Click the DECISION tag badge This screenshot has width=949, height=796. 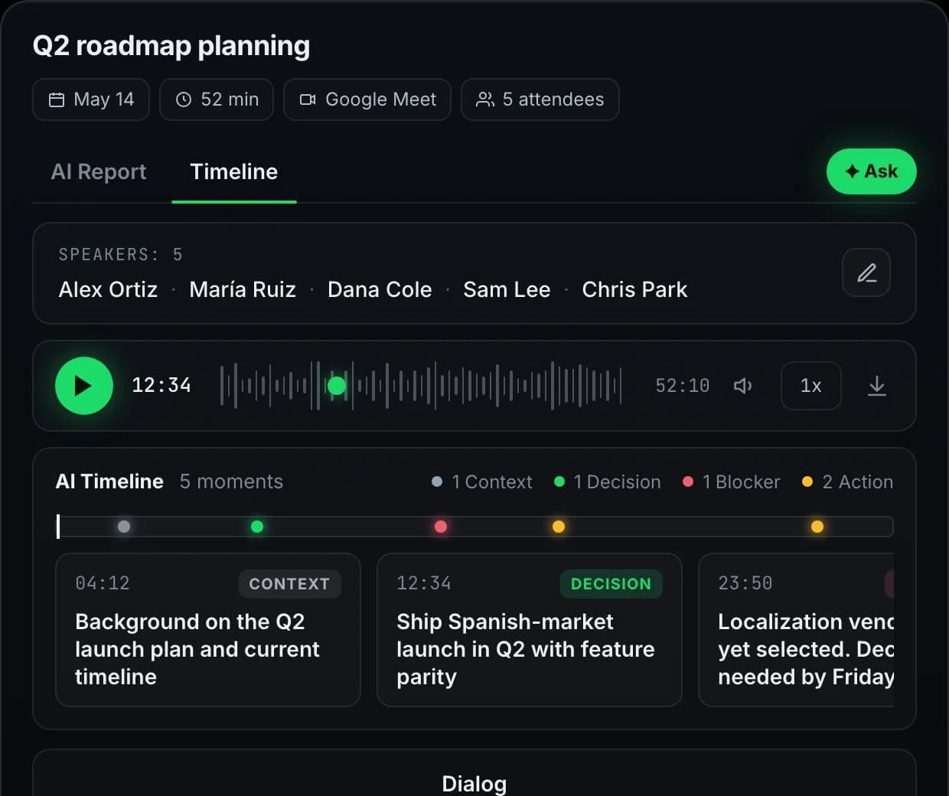tap(611, 584)
